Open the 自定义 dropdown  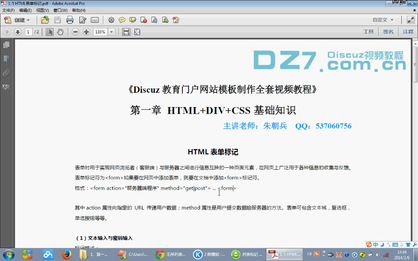point(383,20)
